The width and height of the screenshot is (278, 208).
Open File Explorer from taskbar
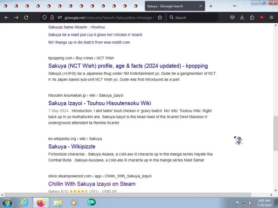58,203
